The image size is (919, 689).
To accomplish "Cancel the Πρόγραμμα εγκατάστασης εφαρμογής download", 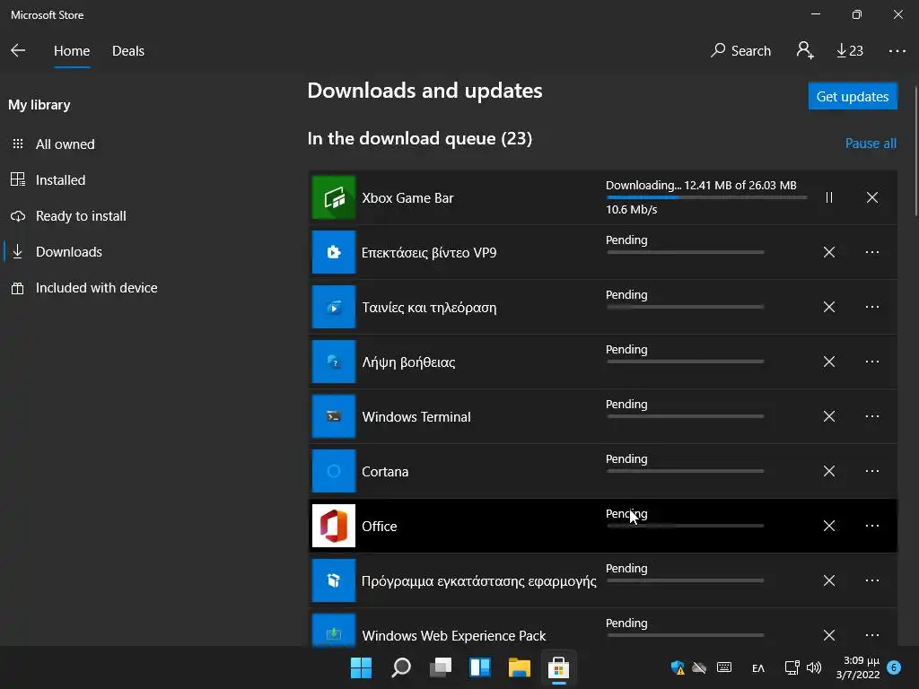I will coord(828,580).
